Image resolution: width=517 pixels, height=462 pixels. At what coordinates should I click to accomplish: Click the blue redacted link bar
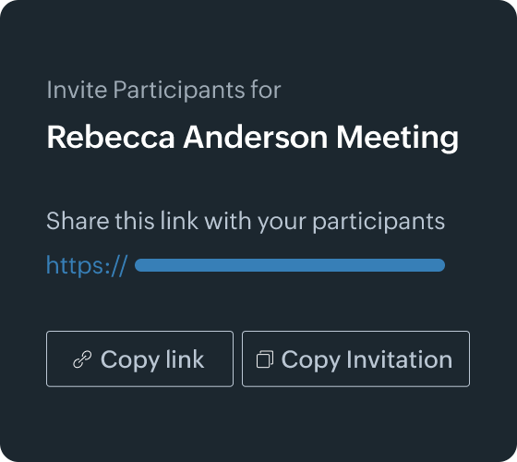pos(290,265)
